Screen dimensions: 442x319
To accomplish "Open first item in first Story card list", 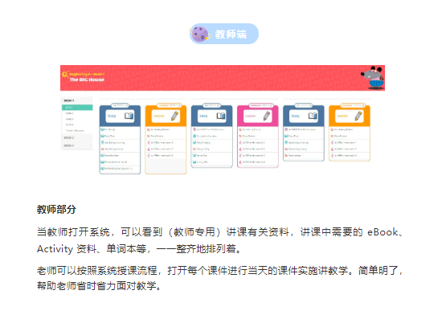I will (120, 129).
